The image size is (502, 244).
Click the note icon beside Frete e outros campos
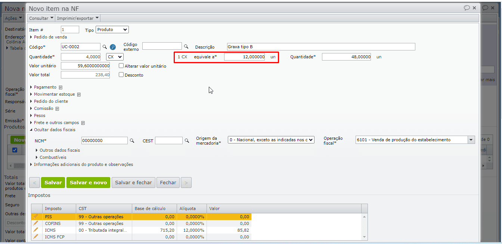pos(83,123)
